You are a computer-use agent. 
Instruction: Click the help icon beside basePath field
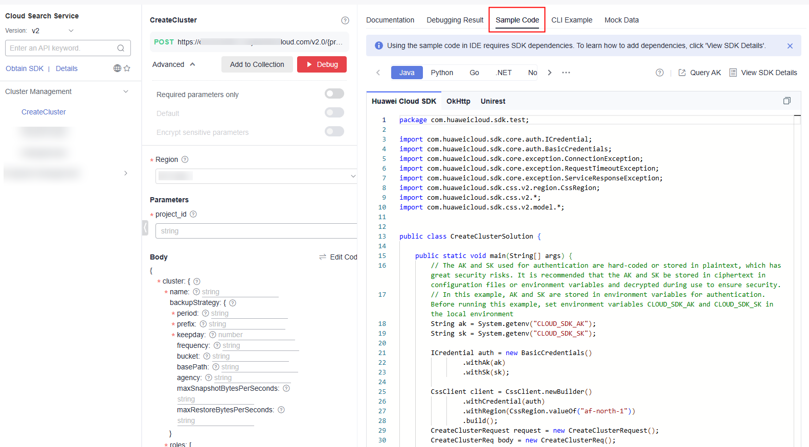coord(216,367)
